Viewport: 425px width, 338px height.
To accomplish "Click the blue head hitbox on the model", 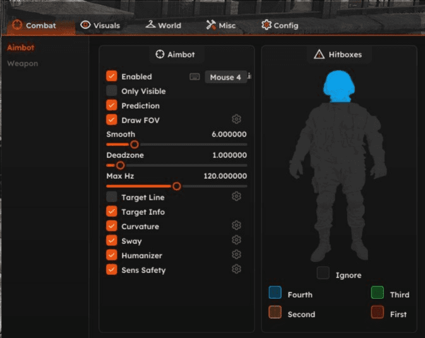I will 339,87.
